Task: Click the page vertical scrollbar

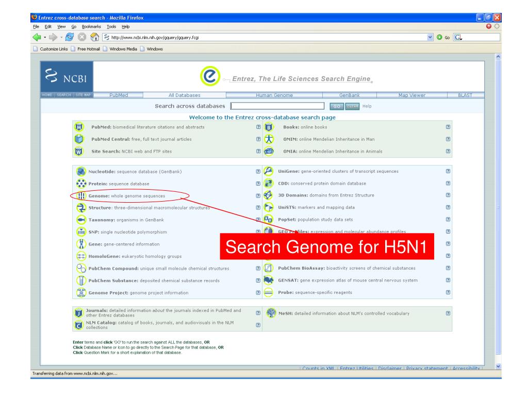Action: tap(498, 211)
